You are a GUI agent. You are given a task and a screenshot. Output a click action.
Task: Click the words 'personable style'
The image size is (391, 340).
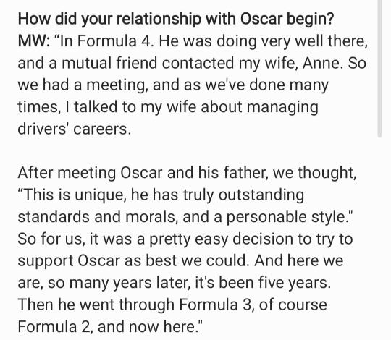pyautogui.click(x=287, y=216)
